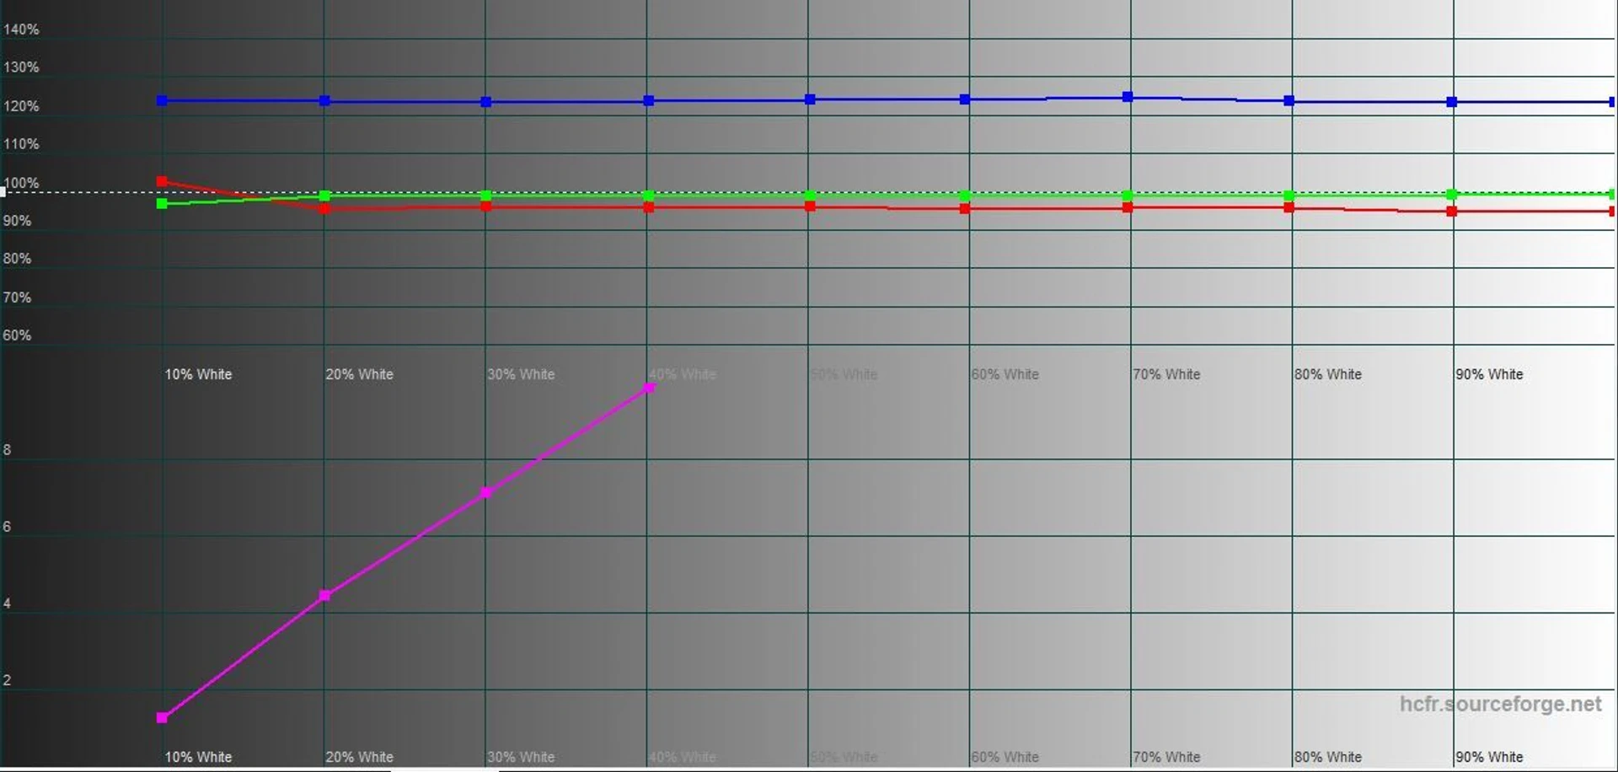Click the upper chart's 20% White axis label
Viewport: 1618px width, 772px height.
point(359,374)
